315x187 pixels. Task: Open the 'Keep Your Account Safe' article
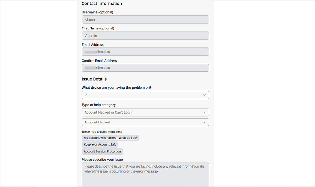point(100,144)
